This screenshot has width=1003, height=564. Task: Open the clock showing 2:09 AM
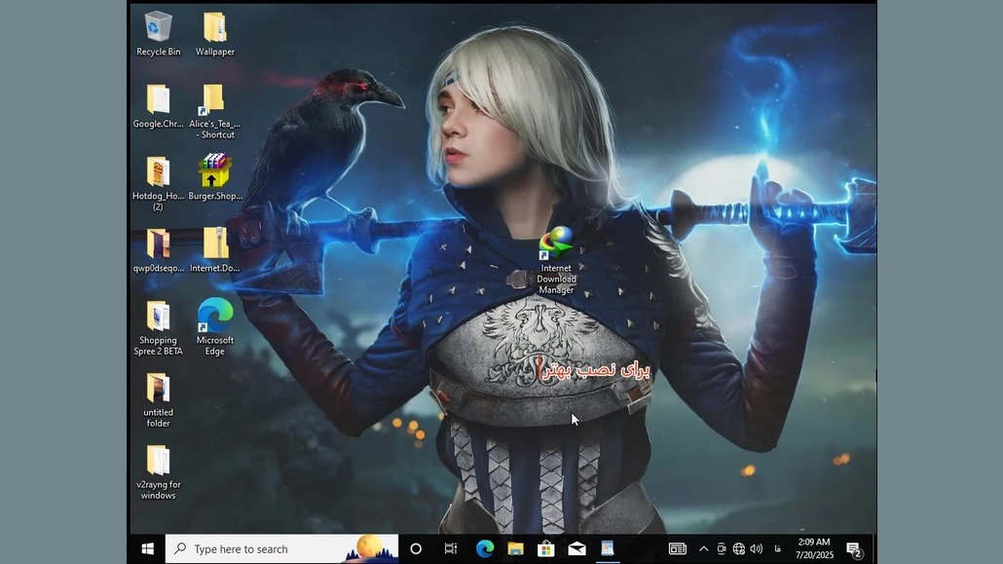point(814,548)
